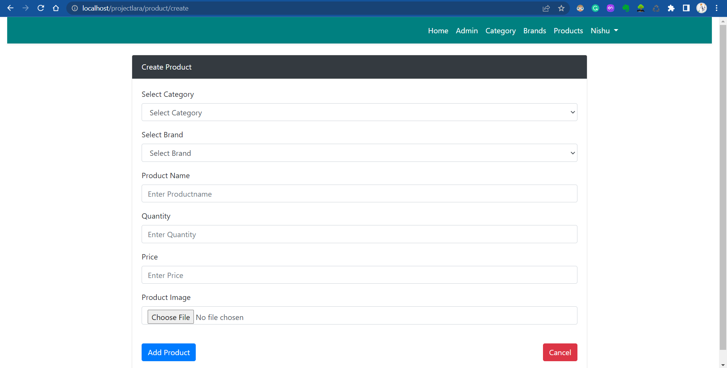The image size is (727, 368).
Task: Click the page reload icon
Action: [x=41, y=8]
